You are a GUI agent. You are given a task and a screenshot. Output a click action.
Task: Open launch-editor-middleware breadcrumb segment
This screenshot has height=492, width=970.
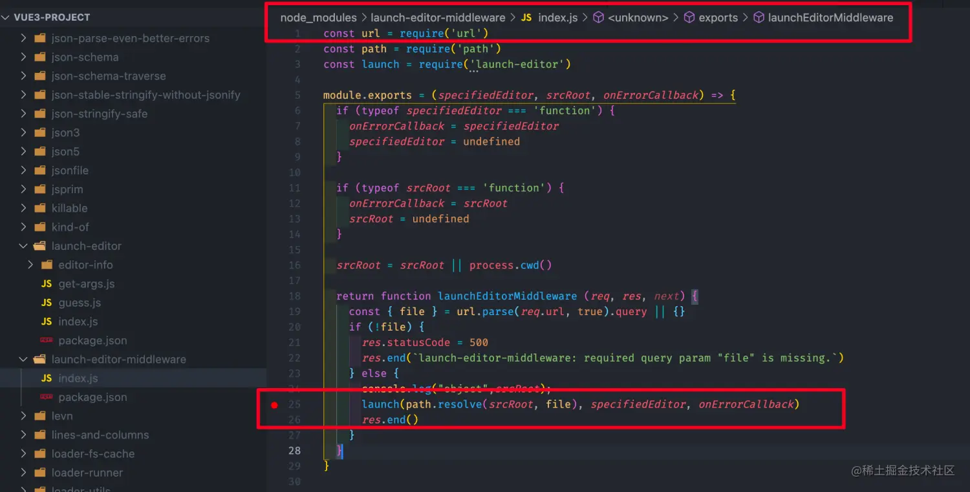pyautogui.click(x=438, y=18)
